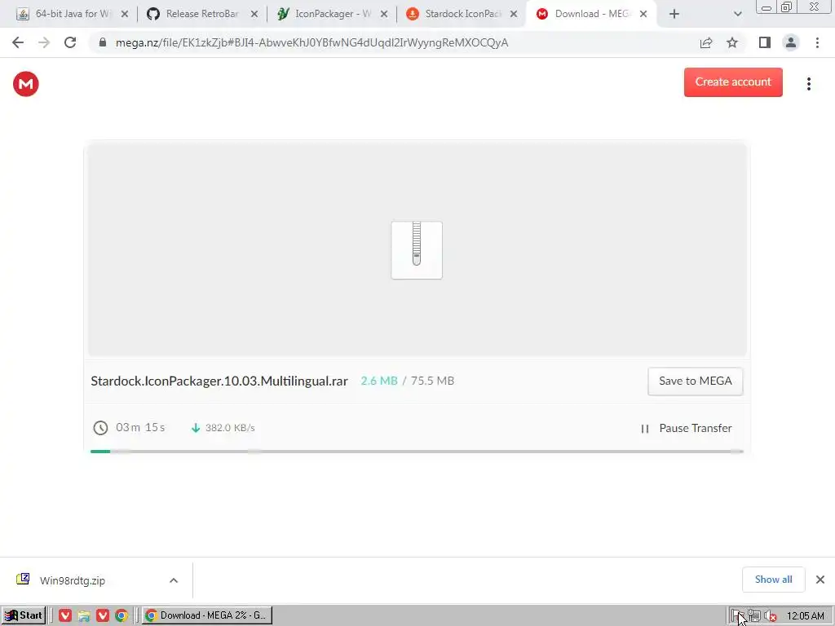The width and height of the screenshot is (835, 626).
Task: Expand the tab search dropdown
Action: (737, 15)
